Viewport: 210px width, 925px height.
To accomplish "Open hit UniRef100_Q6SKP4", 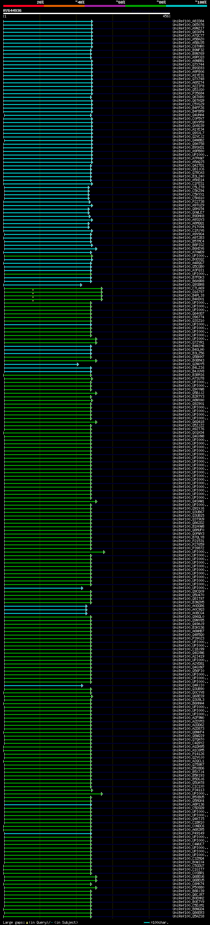I will (188, 32).
